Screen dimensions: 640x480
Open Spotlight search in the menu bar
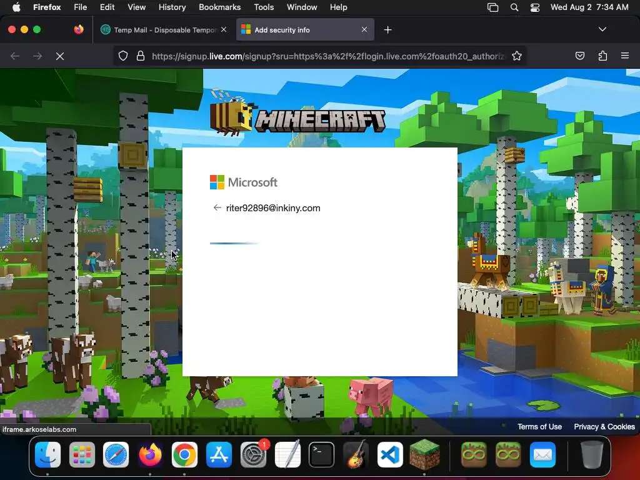click(x=514, y=7)
